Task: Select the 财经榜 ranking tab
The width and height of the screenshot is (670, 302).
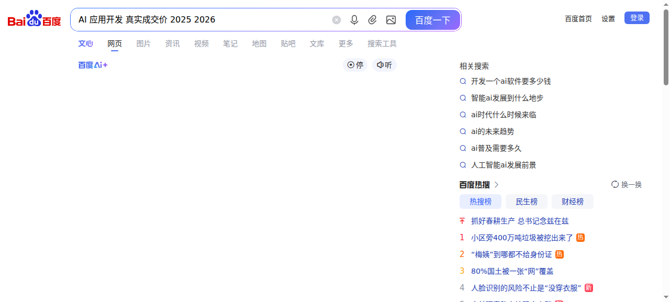Action: coord(572,202)
